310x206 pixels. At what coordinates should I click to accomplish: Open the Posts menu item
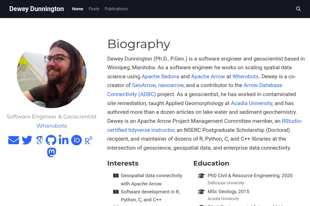(94, 9)
